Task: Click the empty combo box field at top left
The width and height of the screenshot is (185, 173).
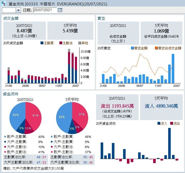Action: tap(9, 10)
